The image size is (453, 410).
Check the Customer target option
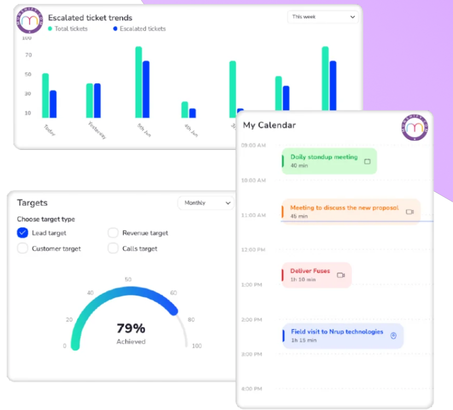[x=22, y=248]
